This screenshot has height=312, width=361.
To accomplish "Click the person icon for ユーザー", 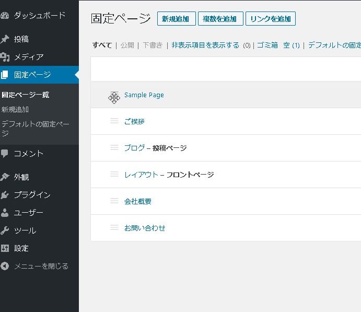I will (5, 213).
